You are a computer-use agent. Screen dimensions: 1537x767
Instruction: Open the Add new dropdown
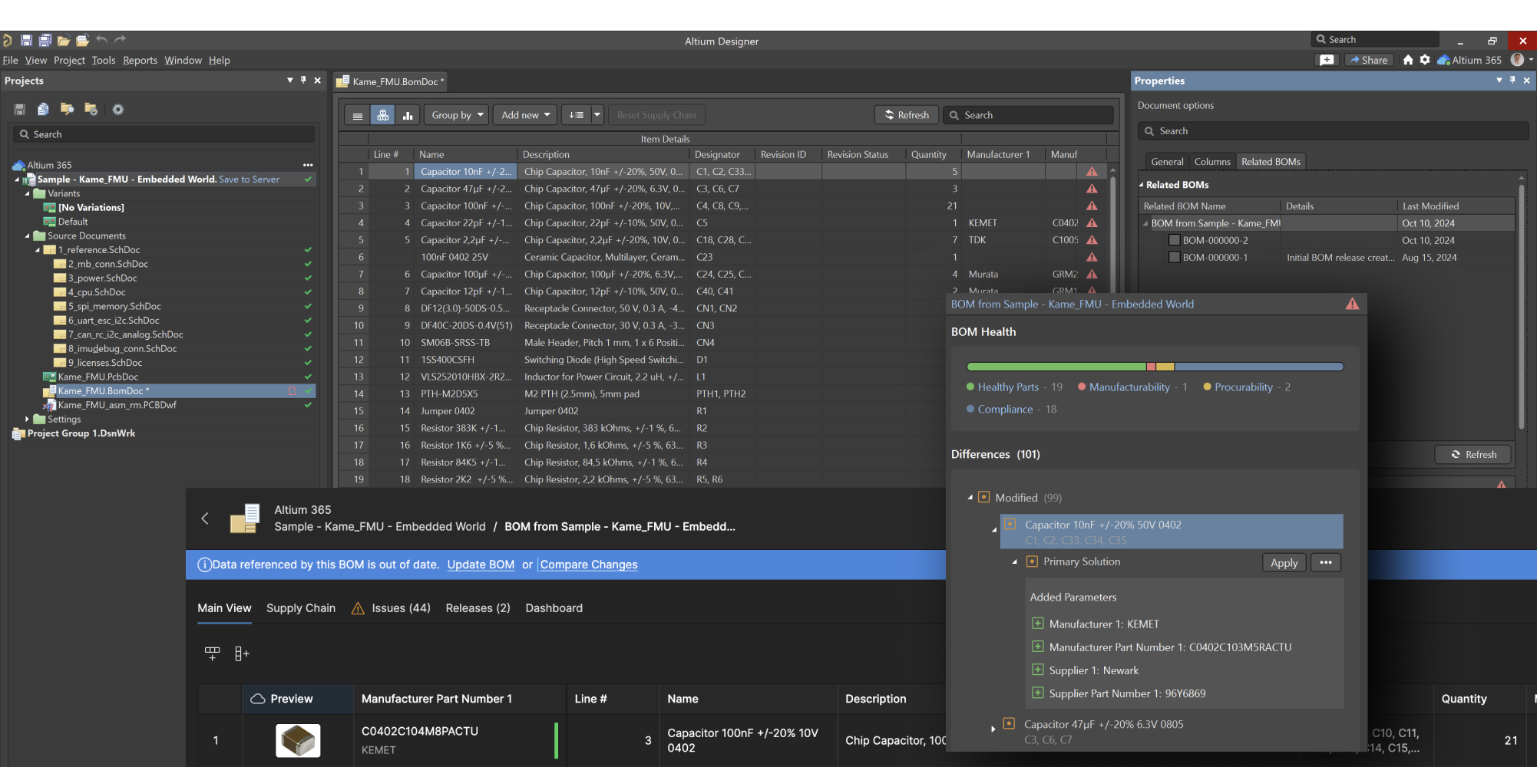point(526,115)
